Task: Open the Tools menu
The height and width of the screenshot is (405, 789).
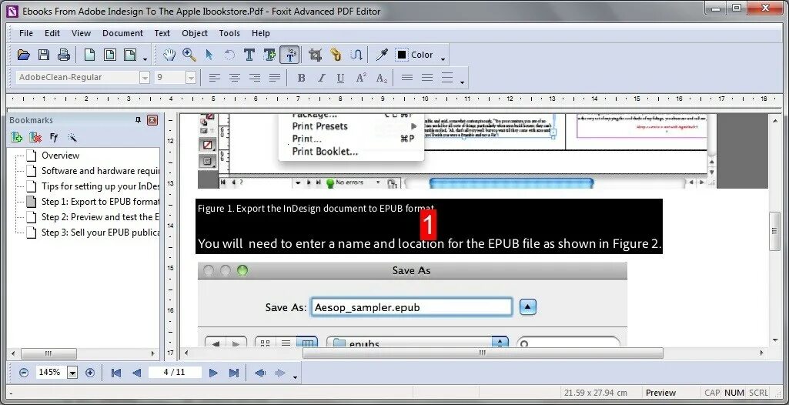Action: [x=229, y=33]
